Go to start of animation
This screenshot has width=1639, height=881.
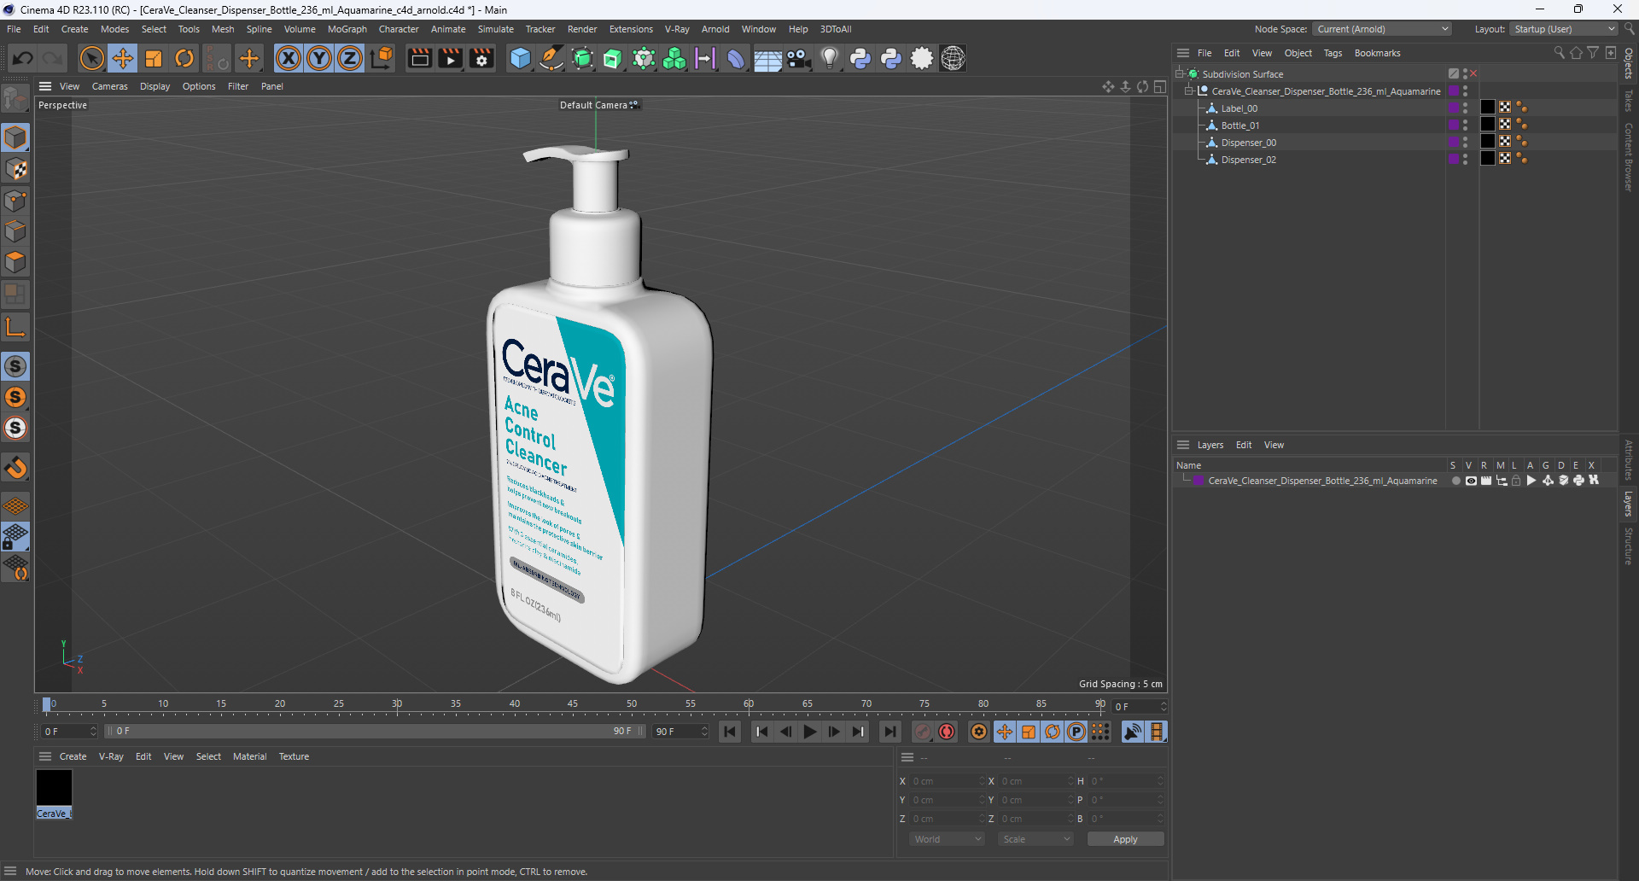[729, 732]
